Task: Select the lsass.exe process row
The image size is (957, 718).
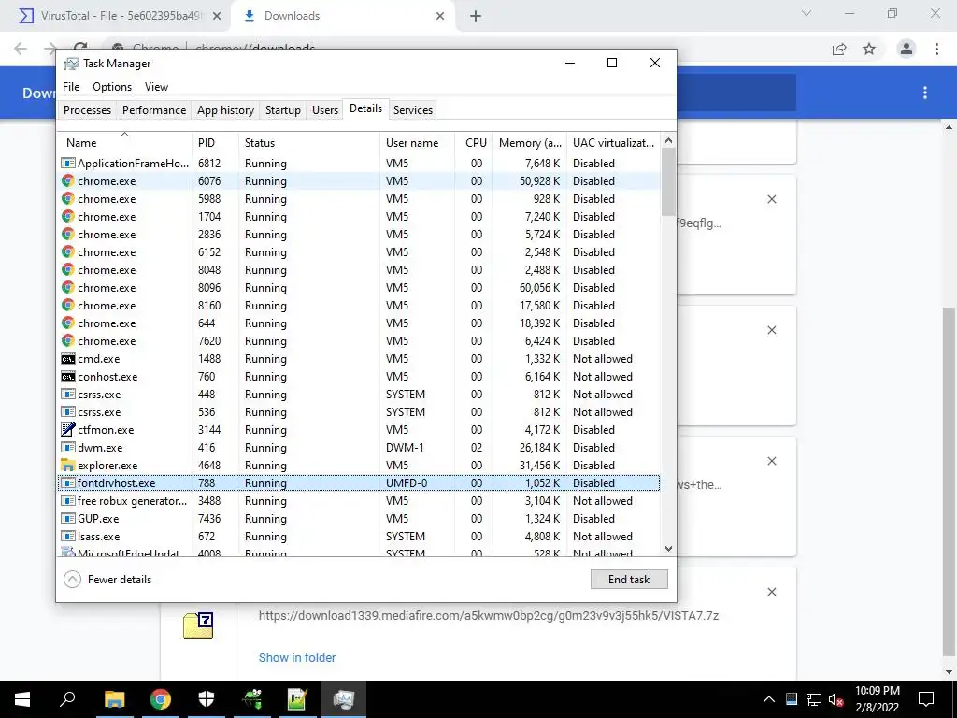Action: (x=359, y=536)
